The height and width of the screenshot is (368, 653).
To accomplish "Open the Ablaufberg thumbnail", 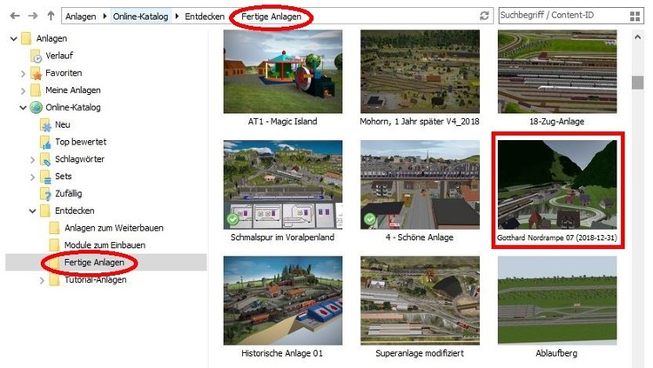I will coord(557,300).
